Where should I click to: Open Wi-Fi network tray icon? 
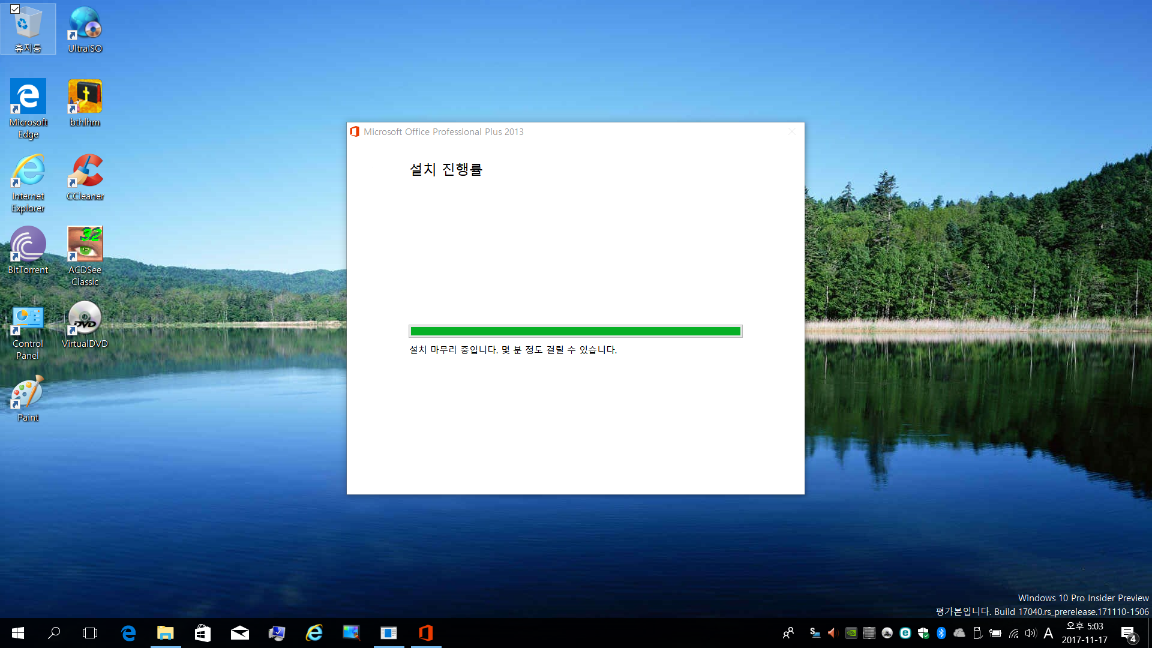coord(1013,633)
